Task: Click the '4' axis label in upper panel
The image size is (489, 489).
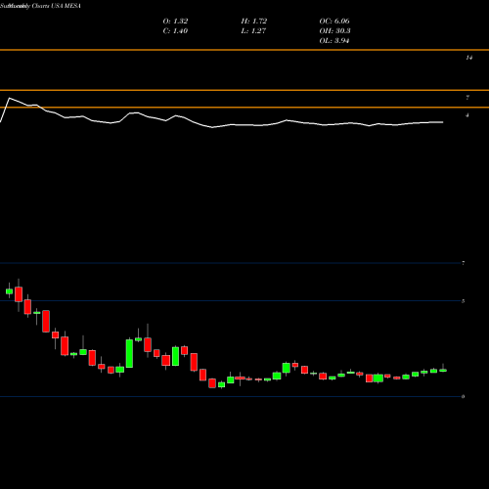Action: point(467,115)
